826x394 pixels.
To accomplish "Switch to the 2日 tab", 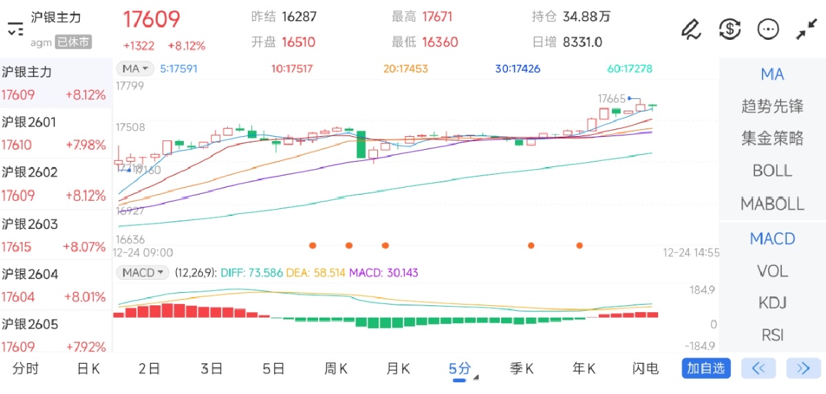I will click(149, 369).
